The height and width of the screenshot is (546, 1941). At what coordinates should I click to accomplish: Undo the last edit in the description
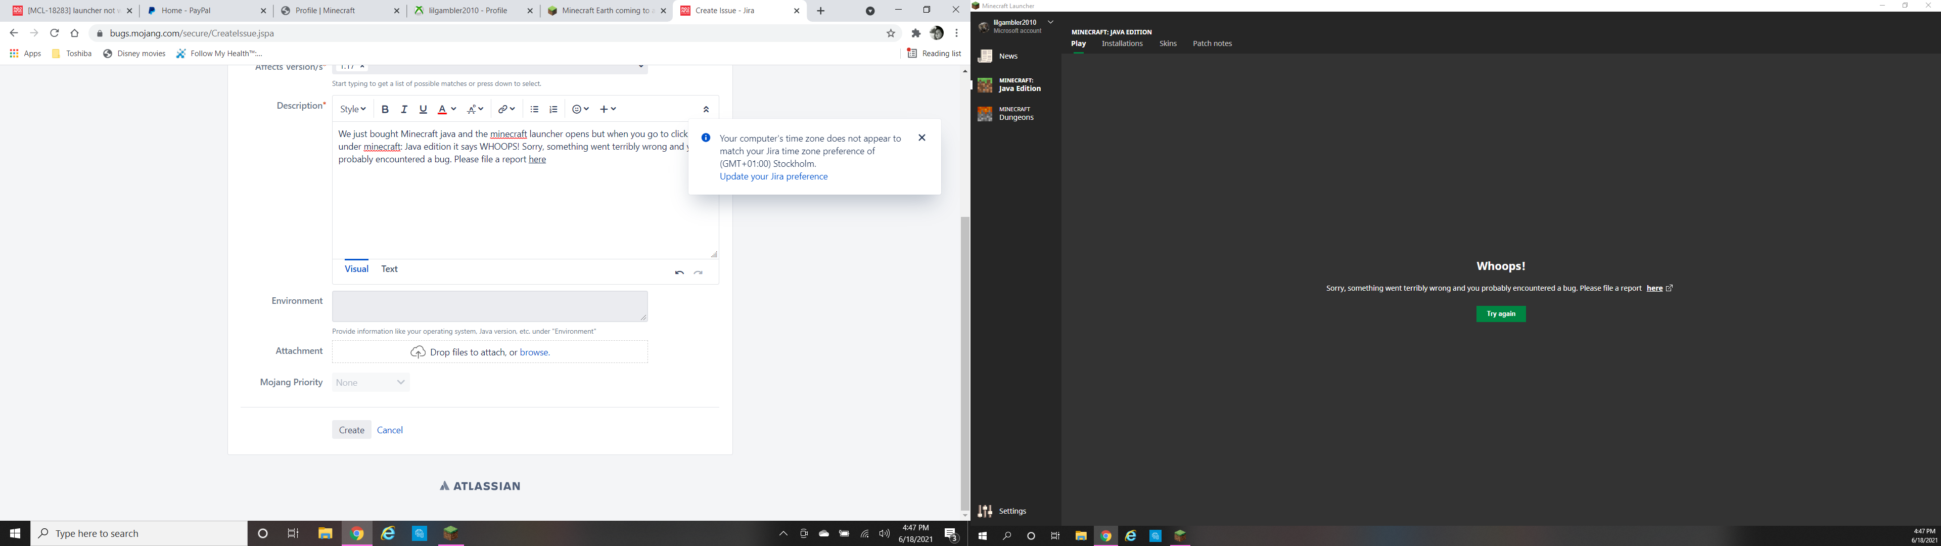pyautogui.click(x=679, y=272)
